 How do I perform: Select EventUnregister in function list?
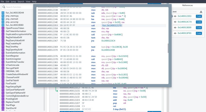pyautogui.click(x=13, y=59)
